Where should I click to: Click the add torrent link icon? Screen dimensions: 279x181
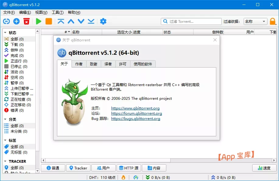[x=6, y=22]
